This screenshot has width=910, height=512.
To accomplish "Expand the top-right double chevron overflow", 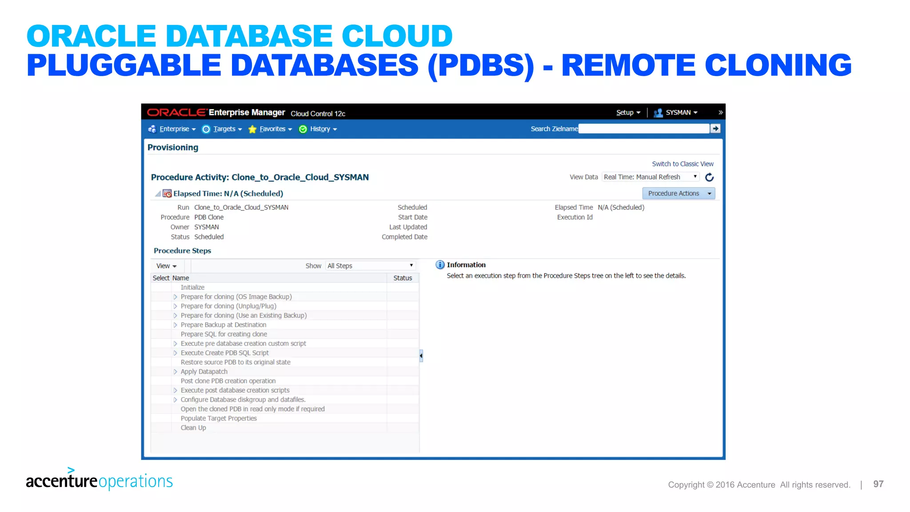I will pyautogui.click(x=720, y=112).
